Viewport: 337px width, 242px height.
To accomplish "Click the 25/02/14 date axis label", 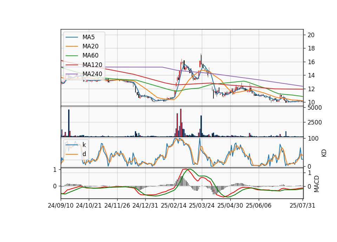I will 174,206.
